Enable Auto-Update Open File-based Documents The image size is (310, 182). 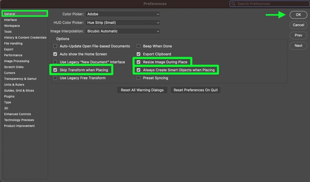pos(55,46)
